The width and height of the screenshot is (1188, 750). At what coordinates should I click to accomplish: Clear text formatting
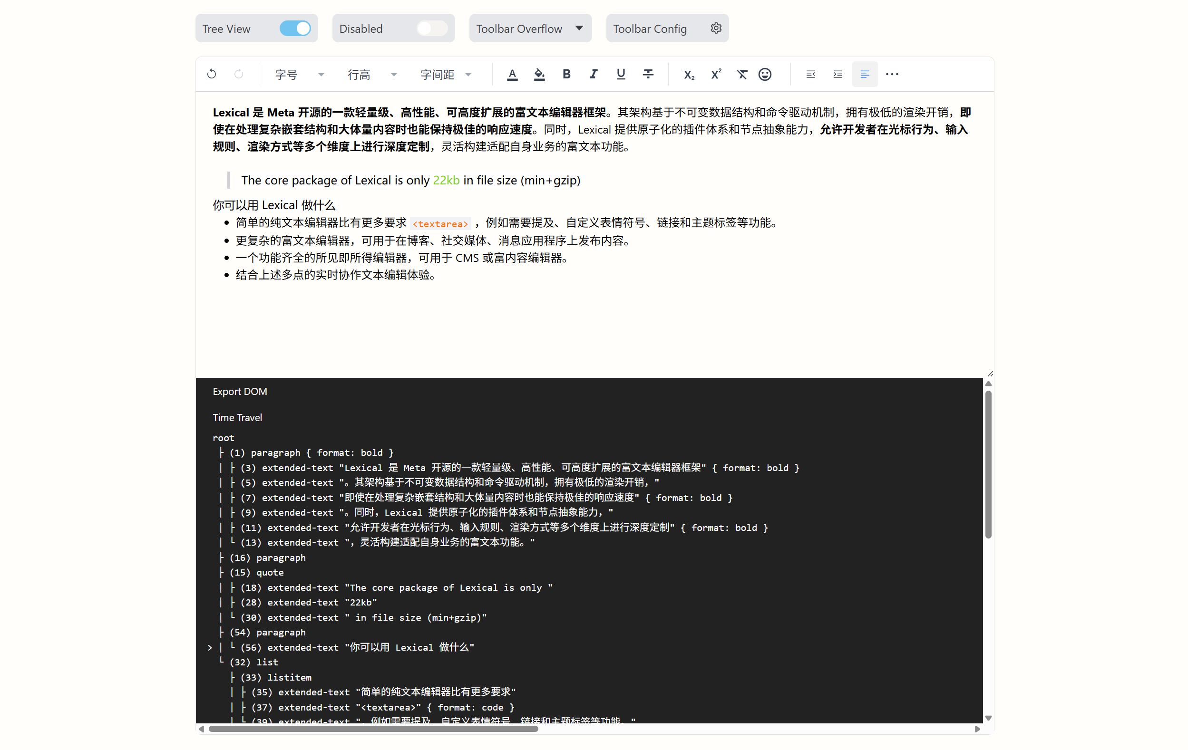point(741,75)
